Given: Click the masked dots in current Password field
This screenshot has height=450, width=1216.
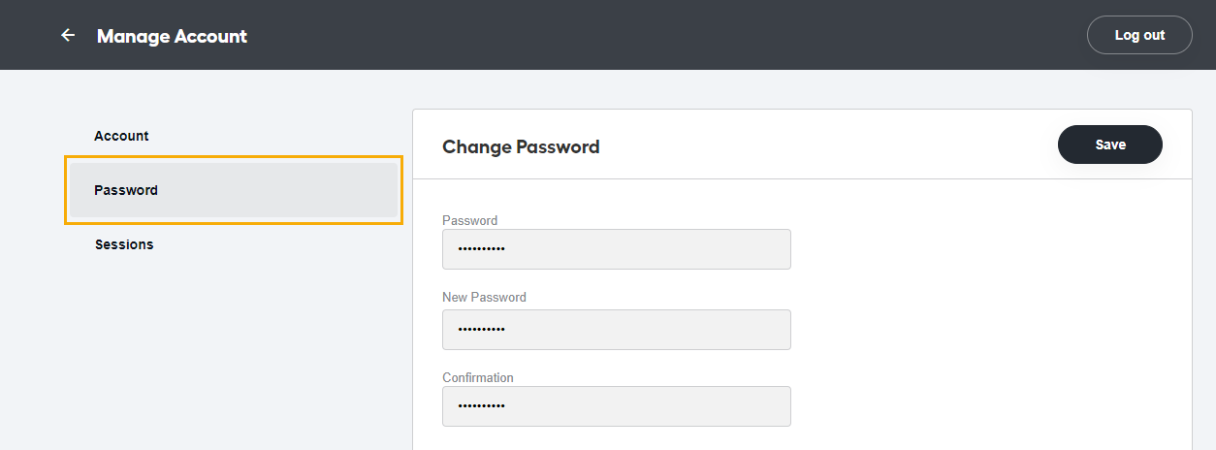Looking at the screenshot, I should click(x=482, y=249).
